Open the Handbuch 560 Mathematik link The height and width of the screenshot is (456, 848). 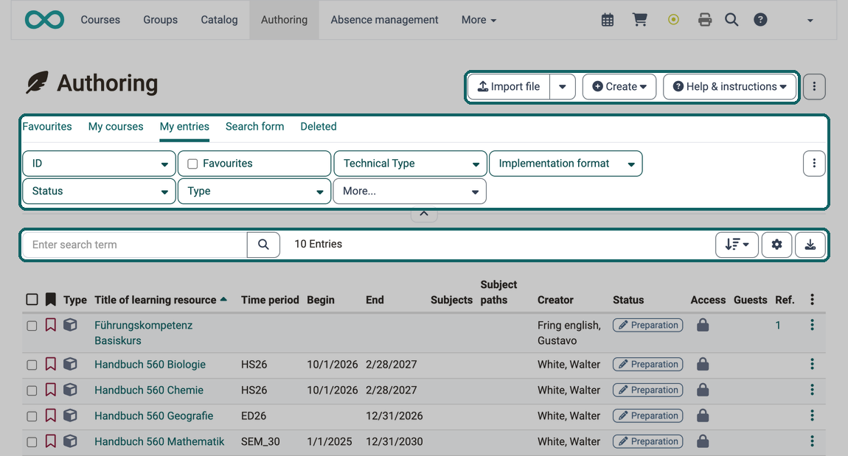pyautogui.click(x=159, y=441)
